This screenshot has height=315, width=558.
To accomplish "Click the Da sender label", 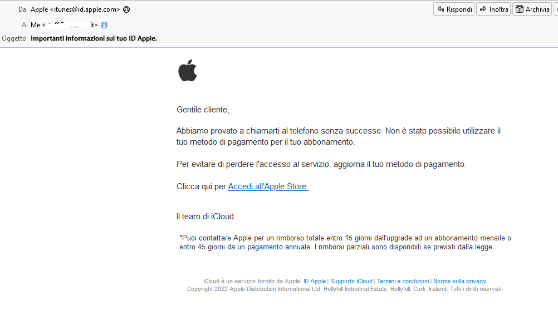I will click(x=22, y=9).
